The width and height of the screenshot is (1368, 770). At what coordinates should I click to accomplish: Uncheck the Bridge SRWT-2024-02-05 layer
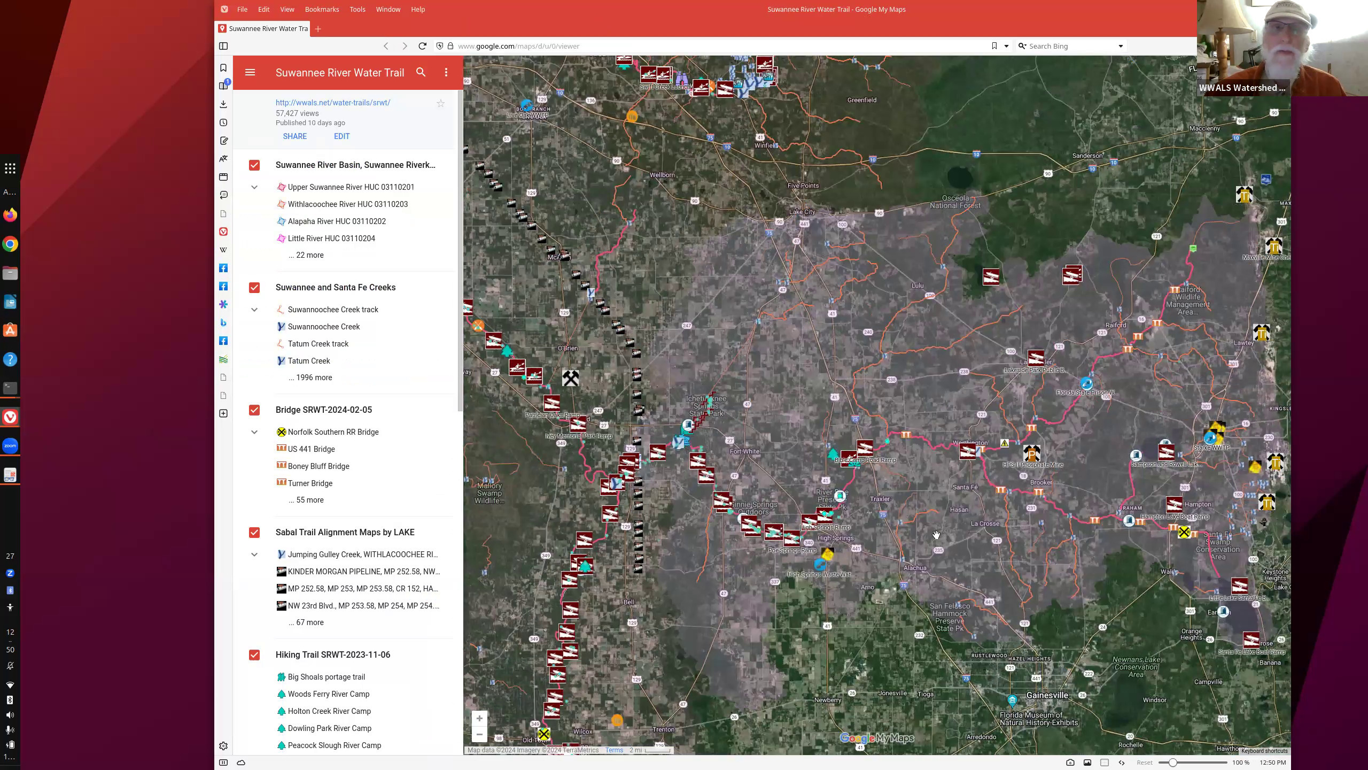254,410
